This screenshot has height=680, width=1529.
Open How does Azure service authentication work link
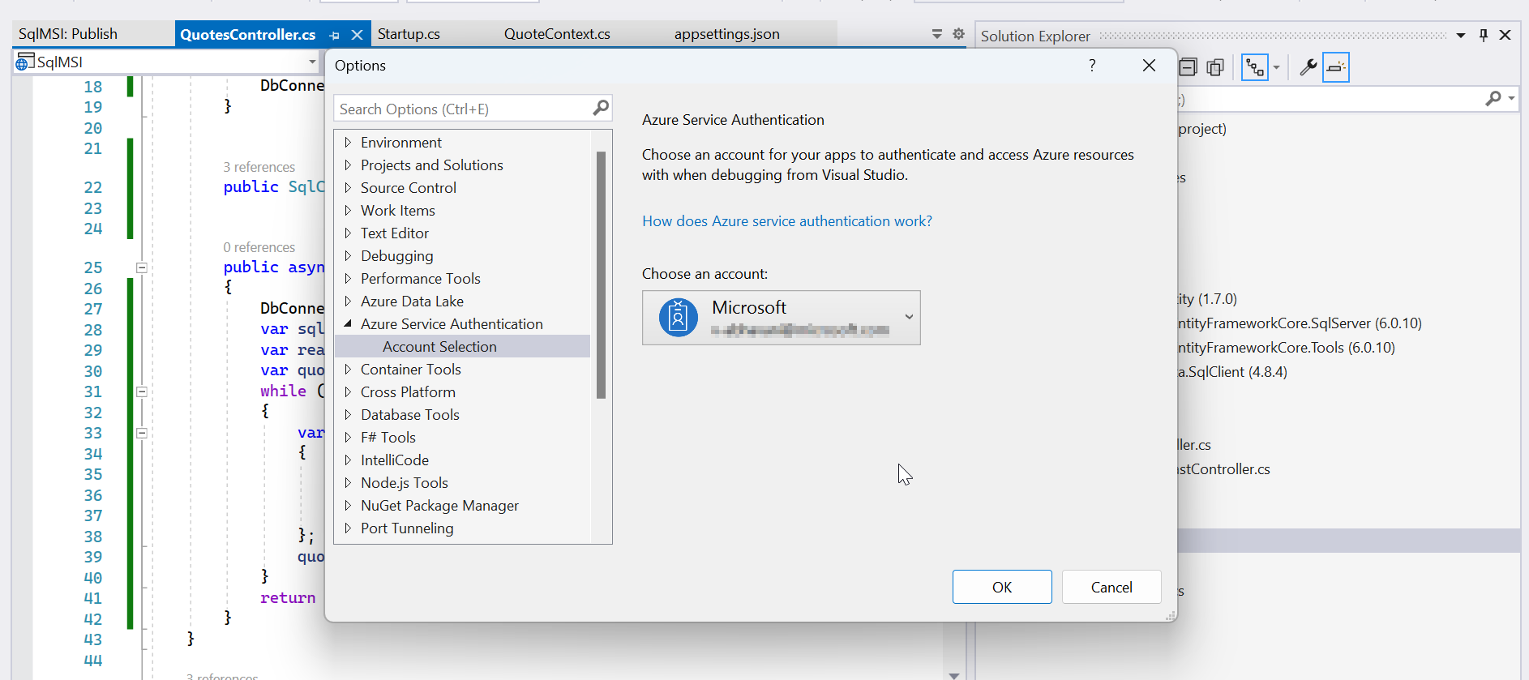coord(787,221)
